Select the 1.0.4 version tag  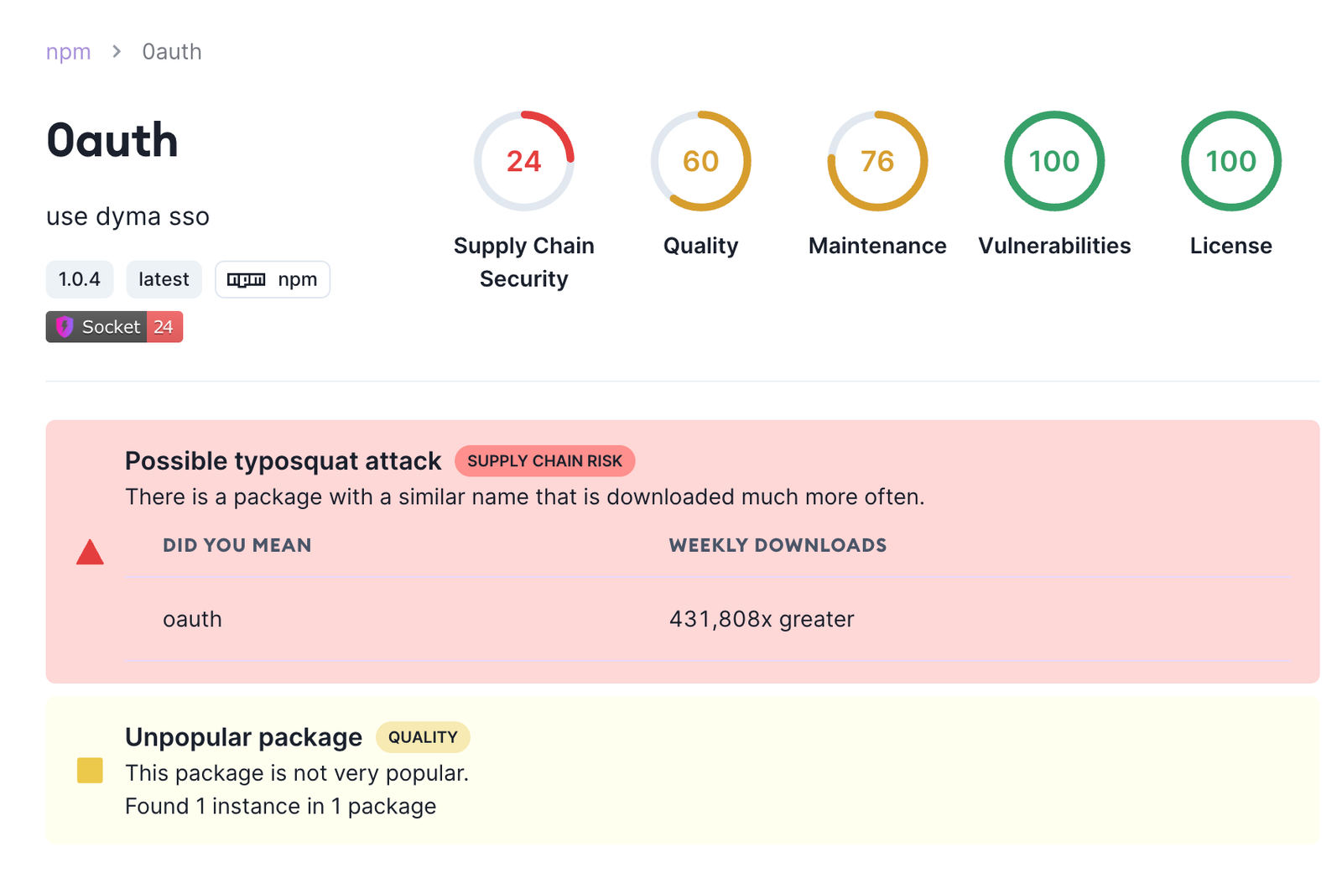[x=80, y=279]
